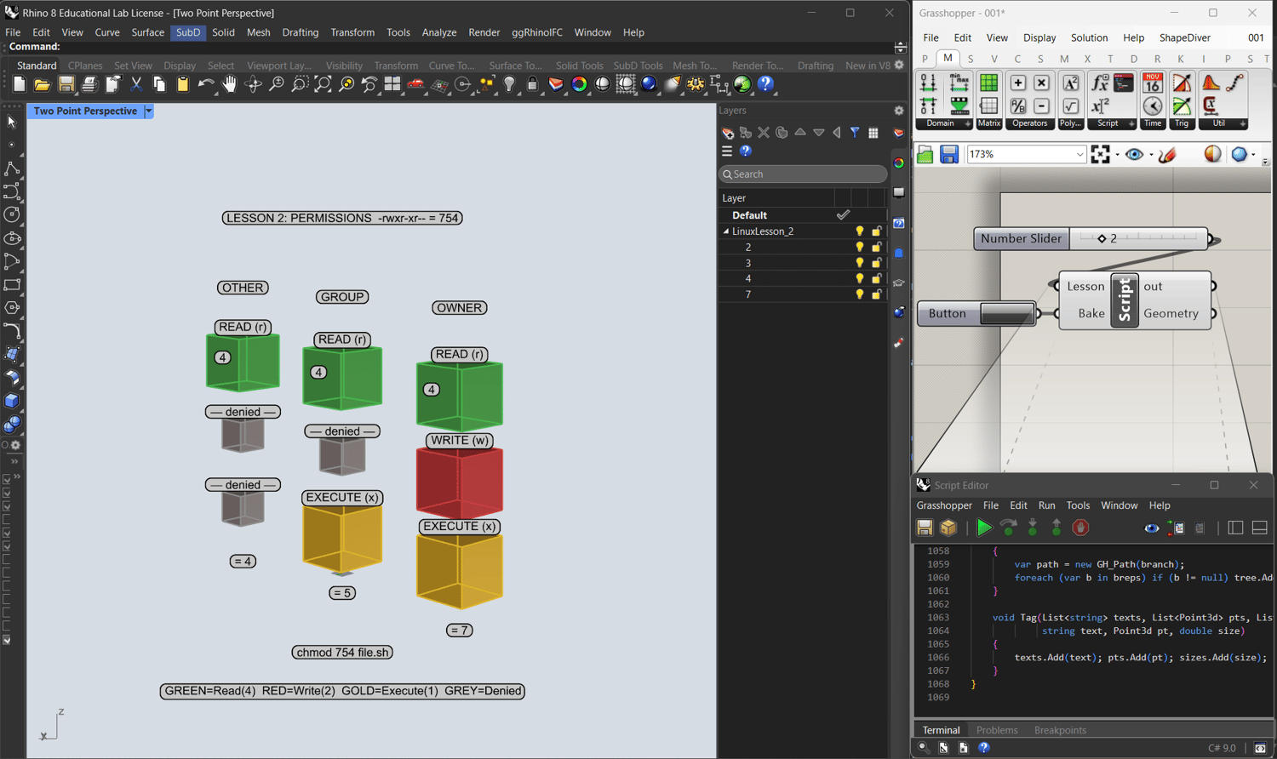Switch to the Problems tab
This screenshot has width=1277, height=759.
point(996,730)
